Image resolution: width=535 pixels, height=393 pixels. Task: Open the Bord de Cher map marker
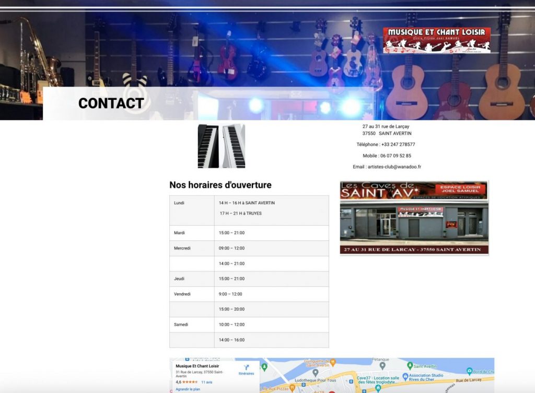click(469, 371)
